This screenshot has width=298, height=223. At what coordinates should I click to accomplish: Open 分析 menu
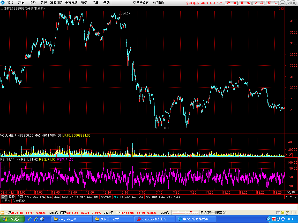(x=43, y=3)
